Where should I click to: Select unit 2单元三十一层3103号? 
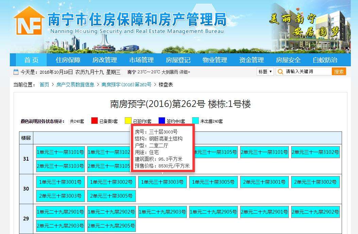[x=61, y=166]
